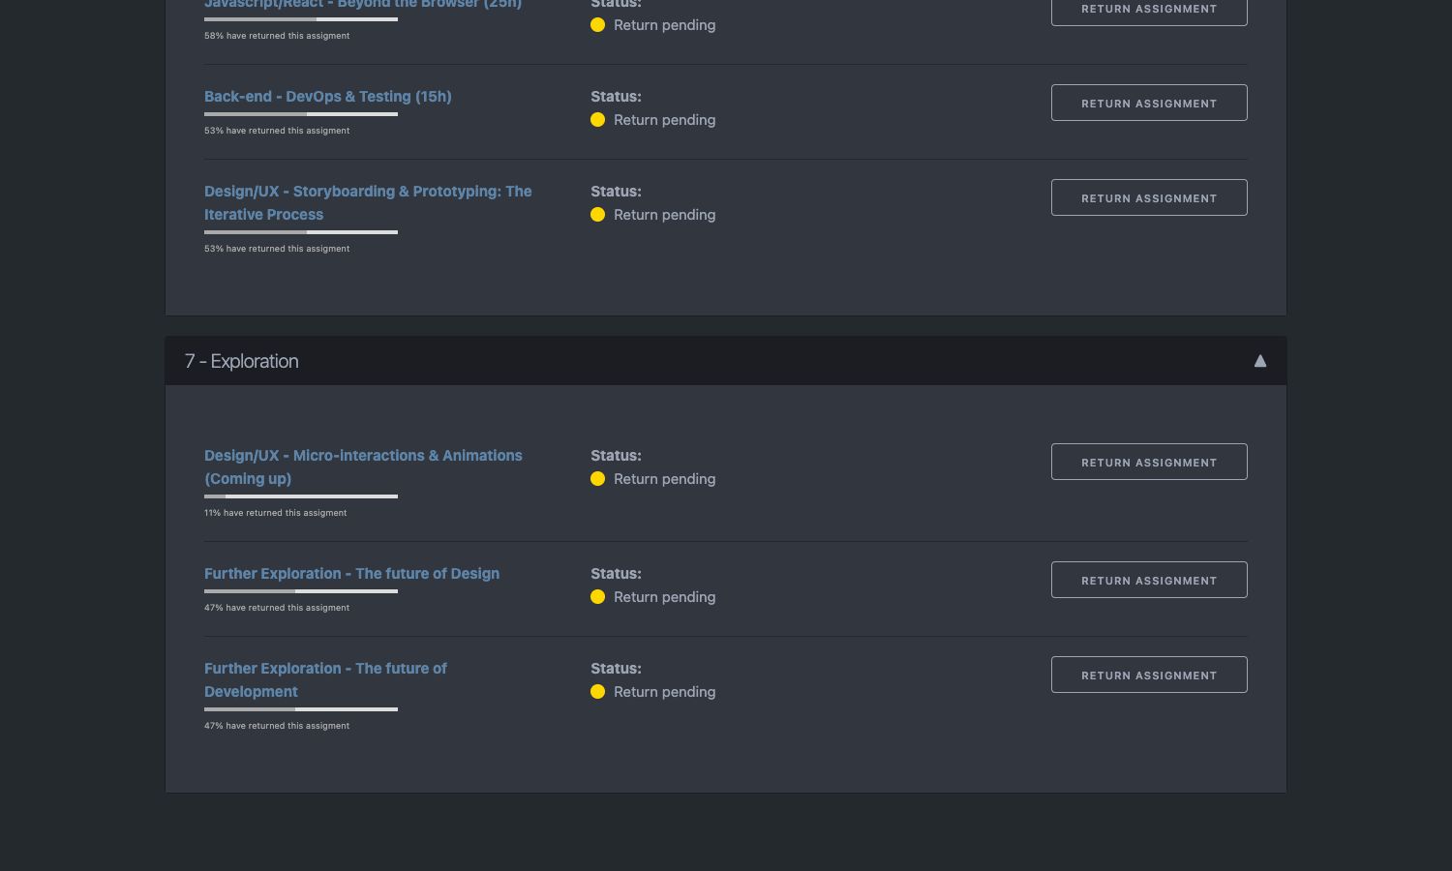Image resolution: width=1452 pixels, height=871 pixels.
Task: Open Back-end DevOps & Testing assignment link
Action: click(x=327, y=97)
